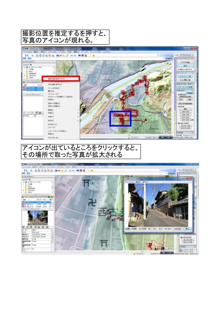The image size is (223, 315).
Task: Pick デスクトップの画像として設定 in the context menu
Action: pos(60,97)
